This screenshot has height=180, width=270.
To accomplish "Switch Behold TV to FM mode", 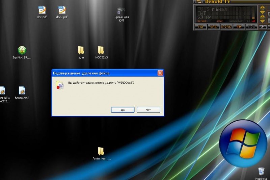I will pyautogui.click(x=200, y=27).
